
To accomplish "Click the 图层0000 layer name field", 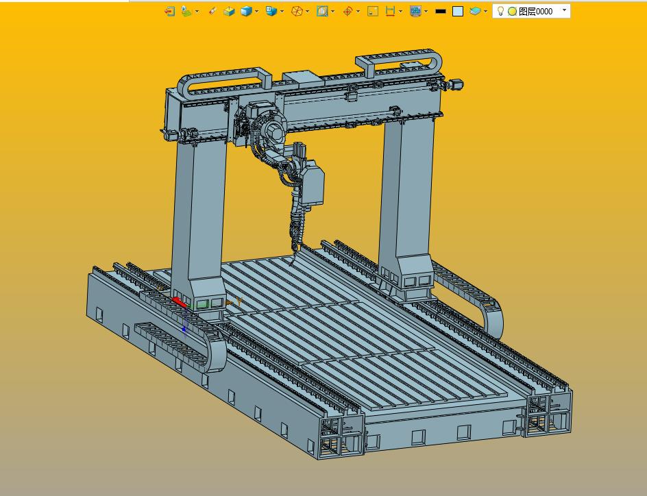I will [535, 12].
